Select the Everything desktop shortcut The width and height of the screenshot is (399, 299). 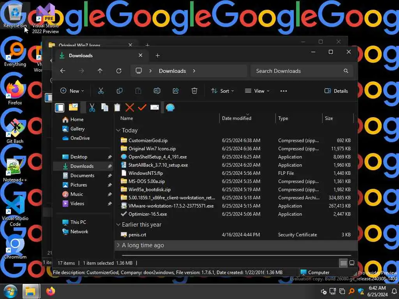15,54
